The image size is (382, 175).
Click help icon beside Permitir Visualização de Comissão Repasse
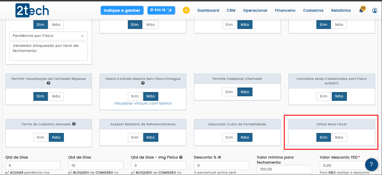tap(48, 83)
